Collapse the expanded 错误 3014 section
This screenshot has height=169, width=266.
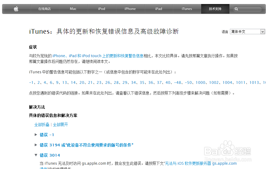click(36, 155)
